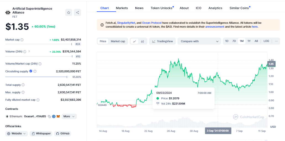This screenshot has height=141, width=285.
Task: Select the Market cap chart toggle
Action: 118,41
